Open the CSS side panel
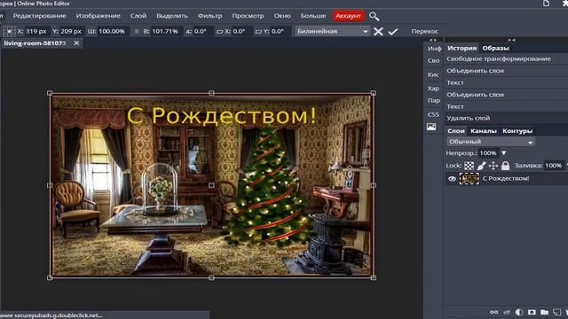 pos(433,114)
